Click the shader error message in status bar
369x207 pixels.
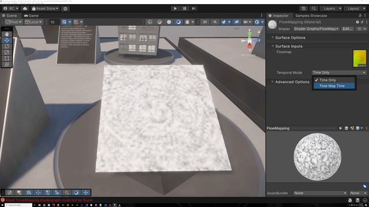(49, 200)
